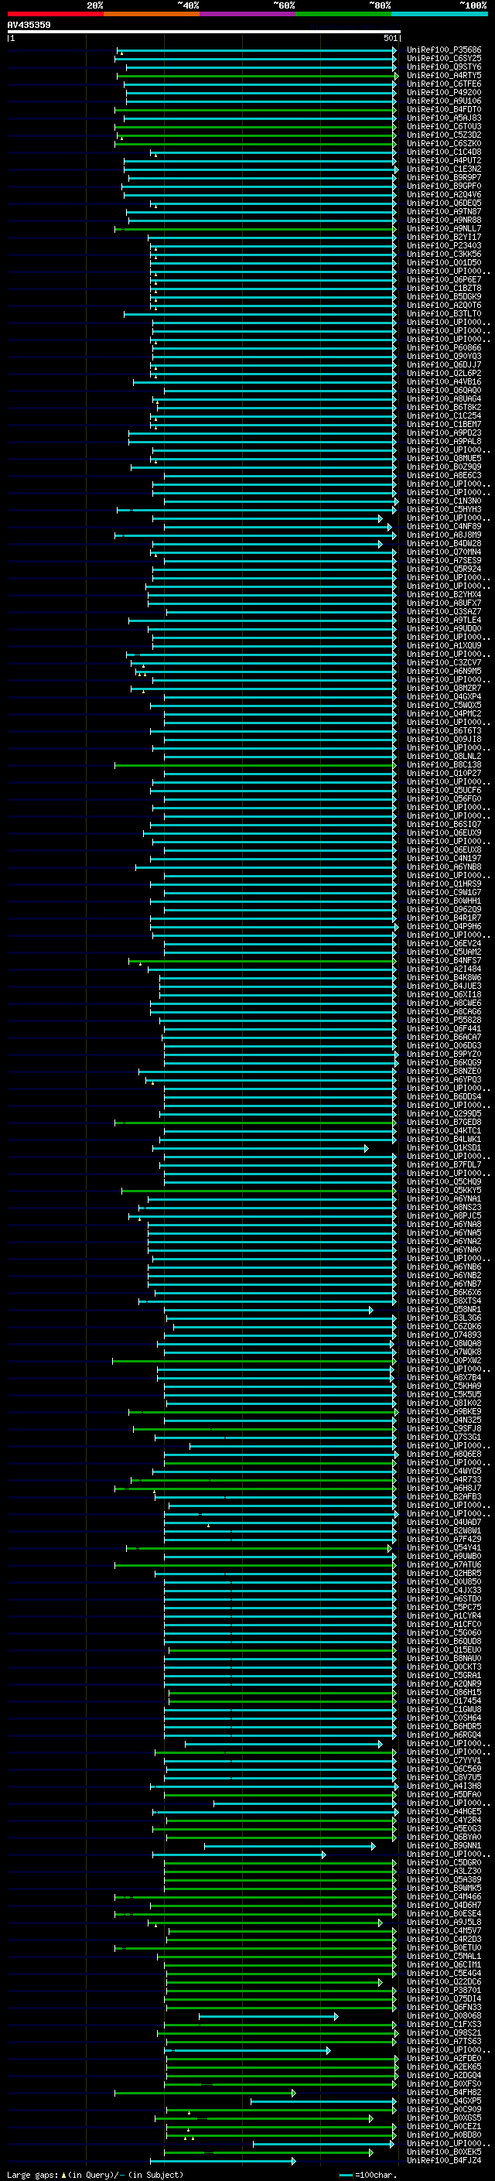
Task: Click the UniRef100_B8NZE0 label
Action: 444,1071
